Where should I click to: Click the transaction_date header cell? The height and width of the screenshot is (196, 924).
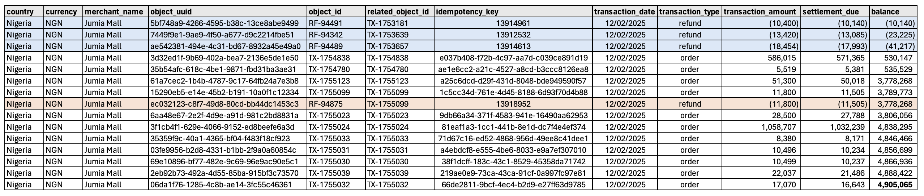pyautogui.click(x=624, y=12)
